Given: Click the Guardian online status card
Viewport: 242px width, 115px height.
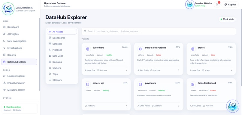Looking at the screenshot, I should pos(20,108).
